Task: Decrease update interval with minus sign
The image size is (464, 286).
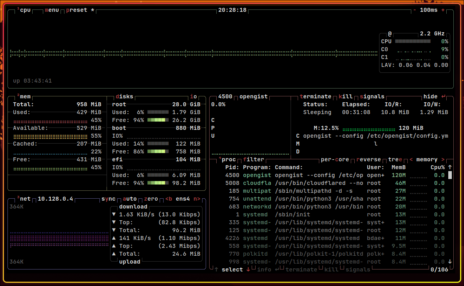Action: coord(414,10)
